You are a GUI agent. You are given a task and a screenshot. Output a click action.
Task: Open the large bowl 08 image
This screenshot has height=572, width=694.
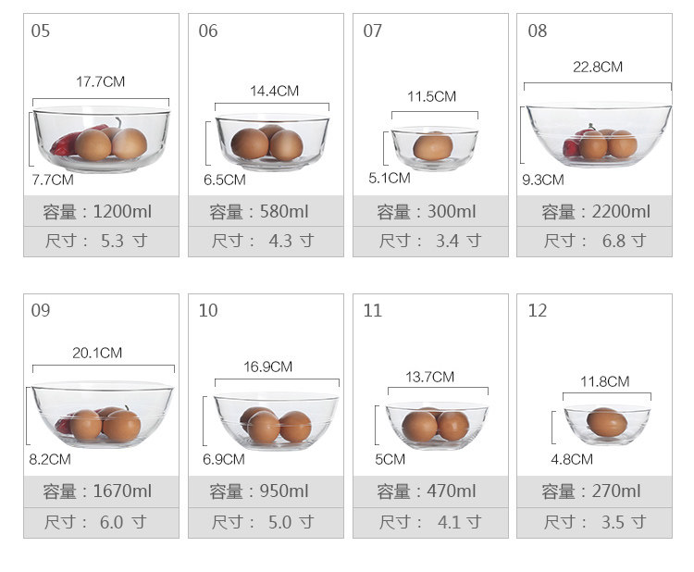pyautogui.click(x=597, y=135)
